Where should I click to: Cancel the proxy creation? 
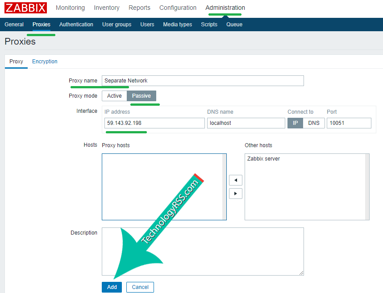click(x=140, y=287)
